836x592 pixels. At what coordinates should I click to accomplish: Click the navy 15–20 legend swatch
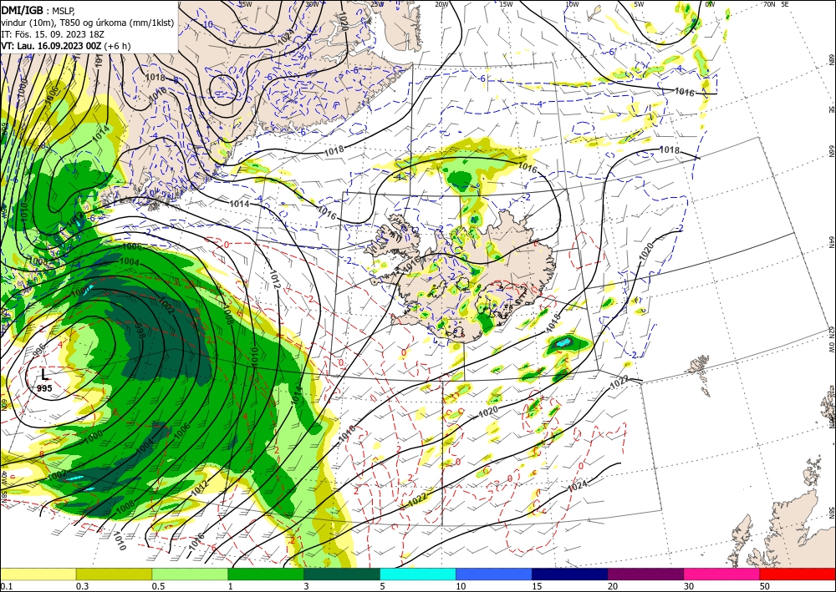coord(570,574)
